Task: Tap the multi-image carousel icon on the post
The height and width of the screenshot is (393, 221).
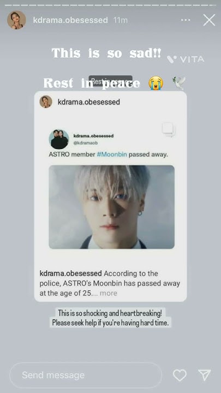Action: coord(169,130)
